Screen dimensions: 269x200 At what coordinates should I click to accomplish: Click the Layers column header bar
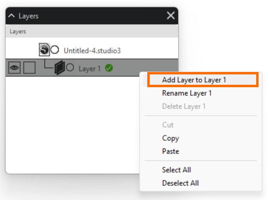[x=92, y=32]
